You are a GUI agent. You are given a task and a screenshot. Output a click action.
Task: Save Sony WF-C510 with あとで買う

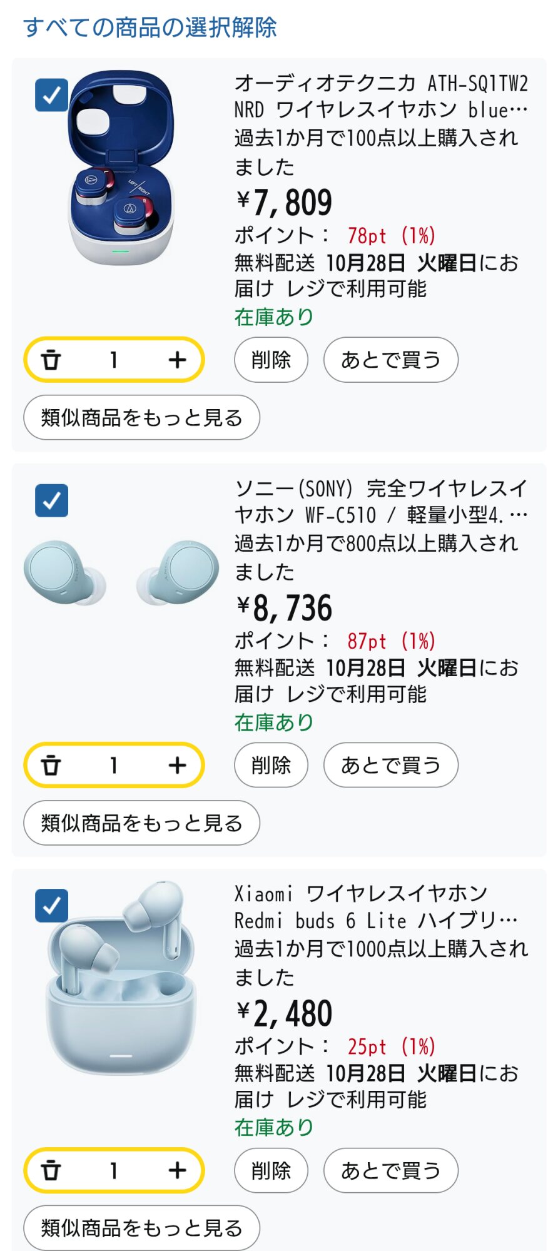click(x=390, y=766)
